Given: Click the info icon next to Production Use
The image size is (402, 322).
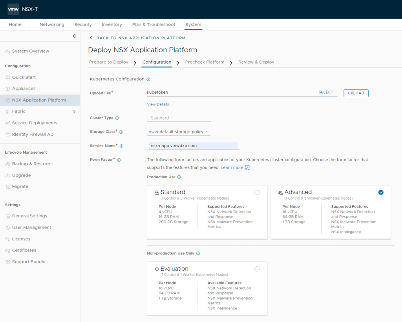Looking at the screenshot, I should pos(179,177).
